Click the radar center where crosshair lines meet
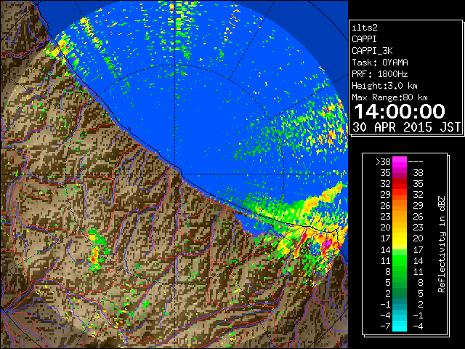Viewport: 465px width, 349px height. (175, 174)
